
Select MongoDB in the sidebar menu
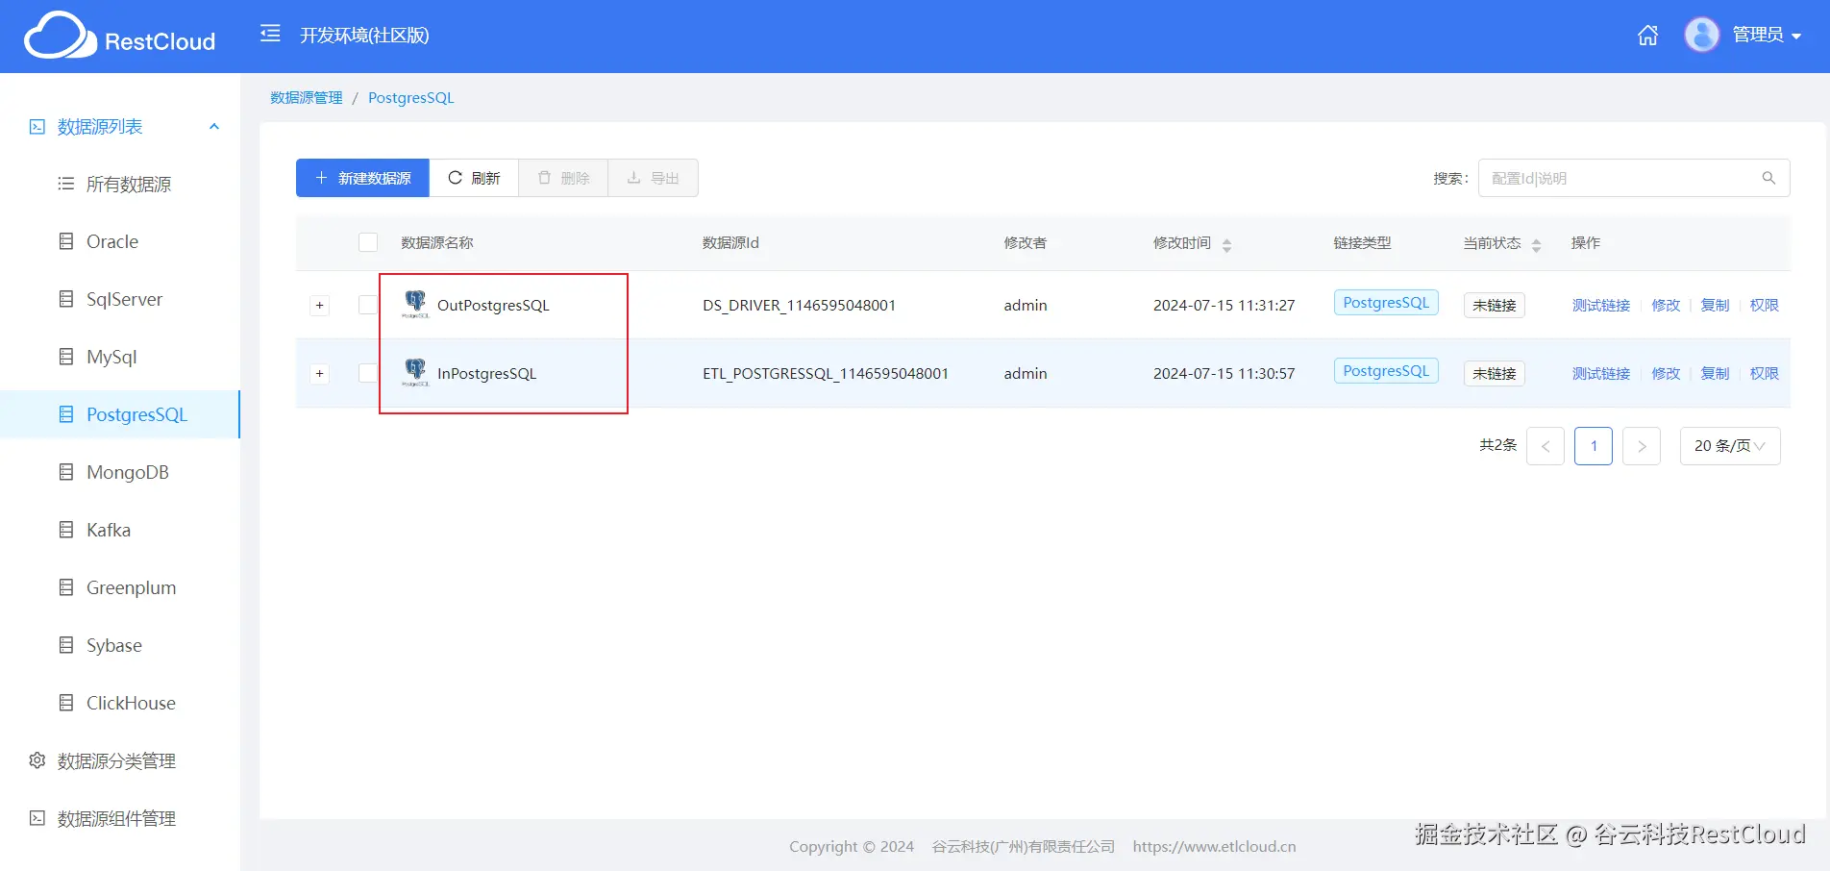tap(120, 472)
